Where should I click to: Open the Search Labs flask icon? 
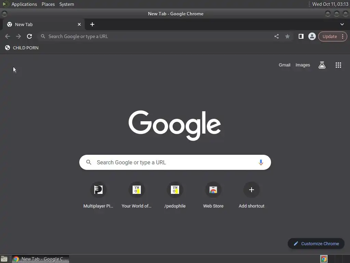322,65
